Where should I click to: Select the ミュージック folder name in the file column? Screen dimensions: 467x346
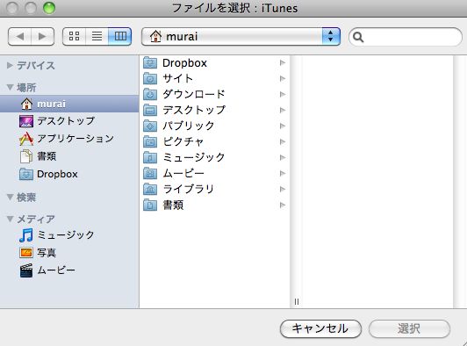(x=194, y=157)
